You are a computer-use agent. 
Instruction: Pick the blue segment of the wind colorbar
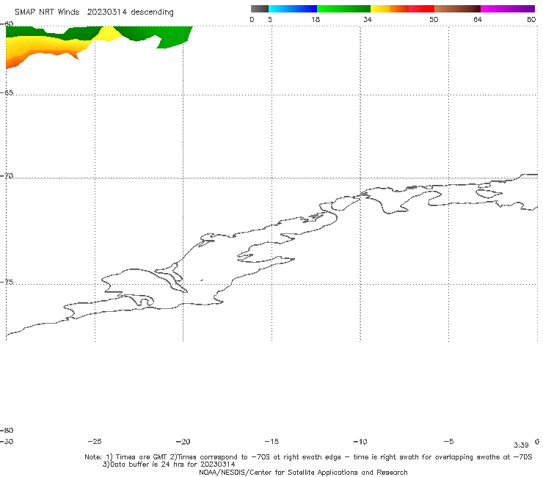293,9
